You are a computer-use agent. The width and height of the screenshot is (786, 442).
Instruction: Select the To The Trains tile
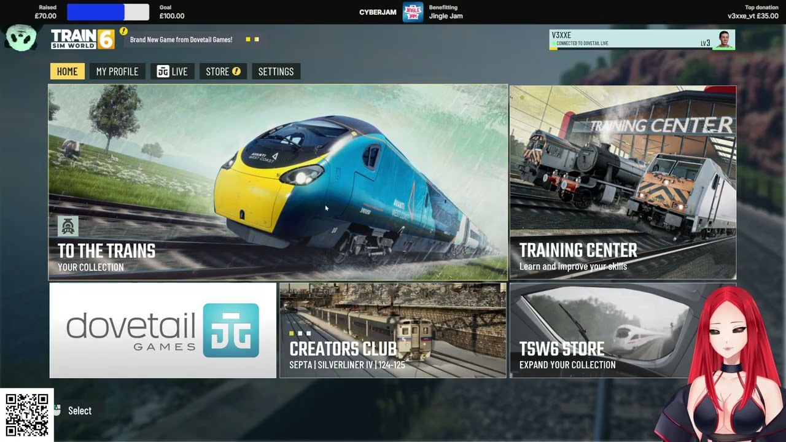278,182
